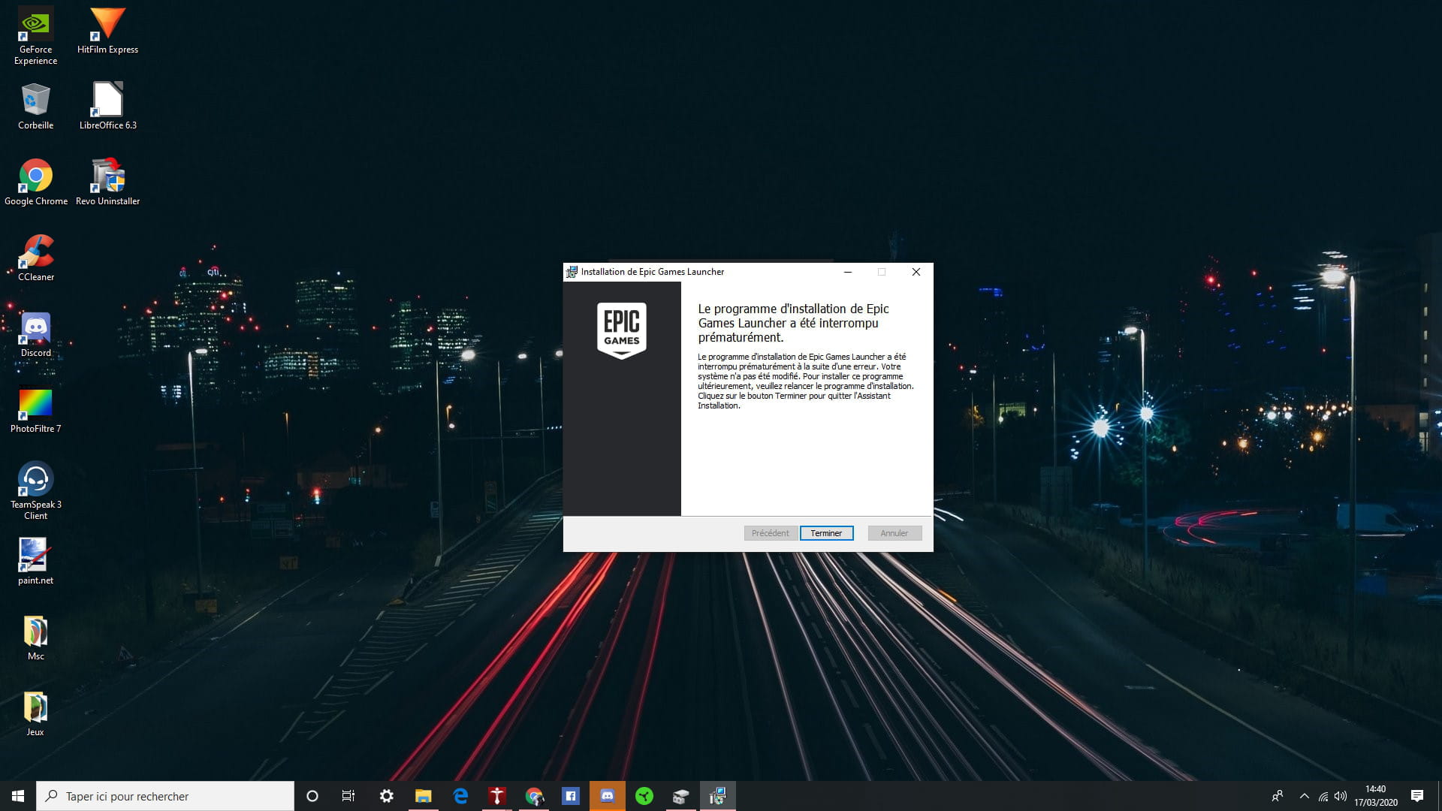The width and height of the screenshot is (1442, 811).
Task: Select the HitFilm Express desktop icon
Action: [107, 32]
